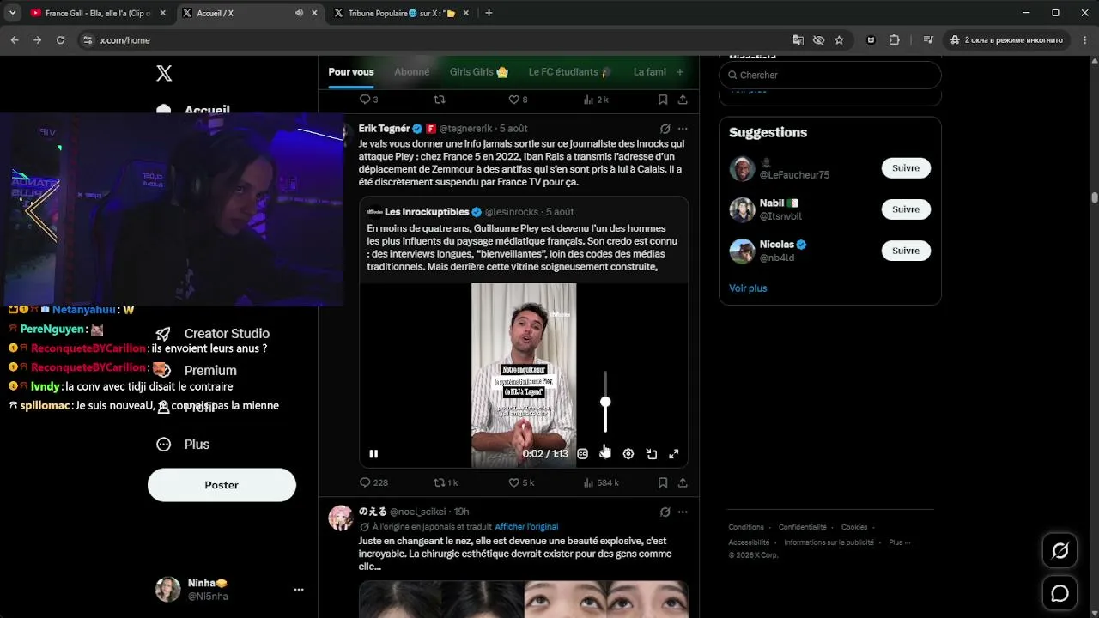
Task: Switch to the Abonné tab
Action: 411,72
